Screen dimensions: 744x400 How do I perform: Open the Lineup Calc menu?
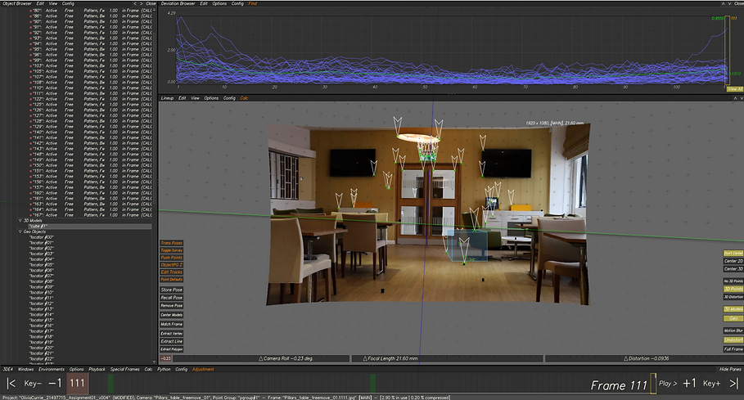click(244, 98)
